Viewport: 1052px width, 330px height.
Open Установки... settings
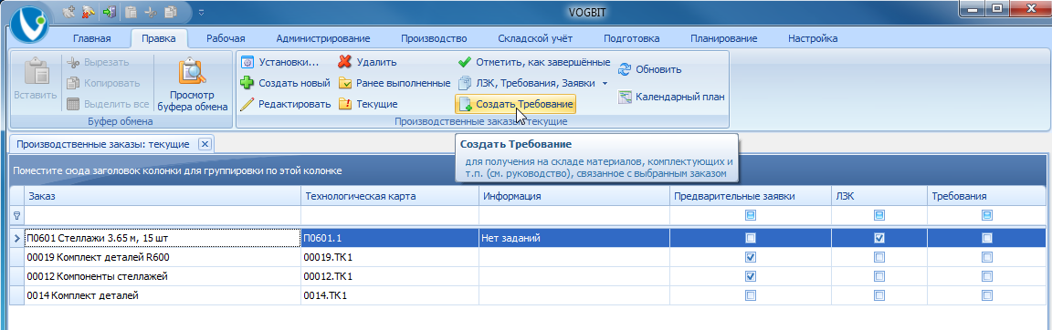point(279,62)
